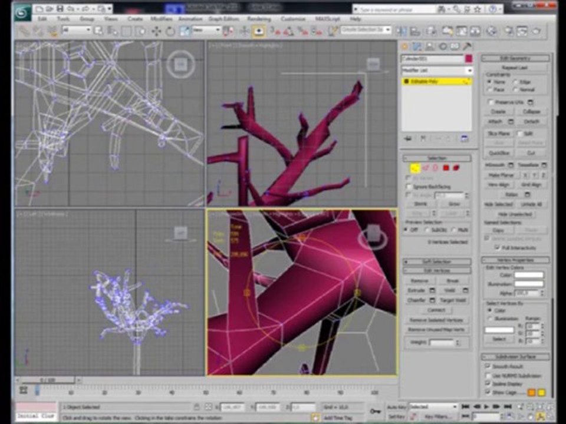
Task: Open the Material Editor toolbar icon
Action: point(491,31)
